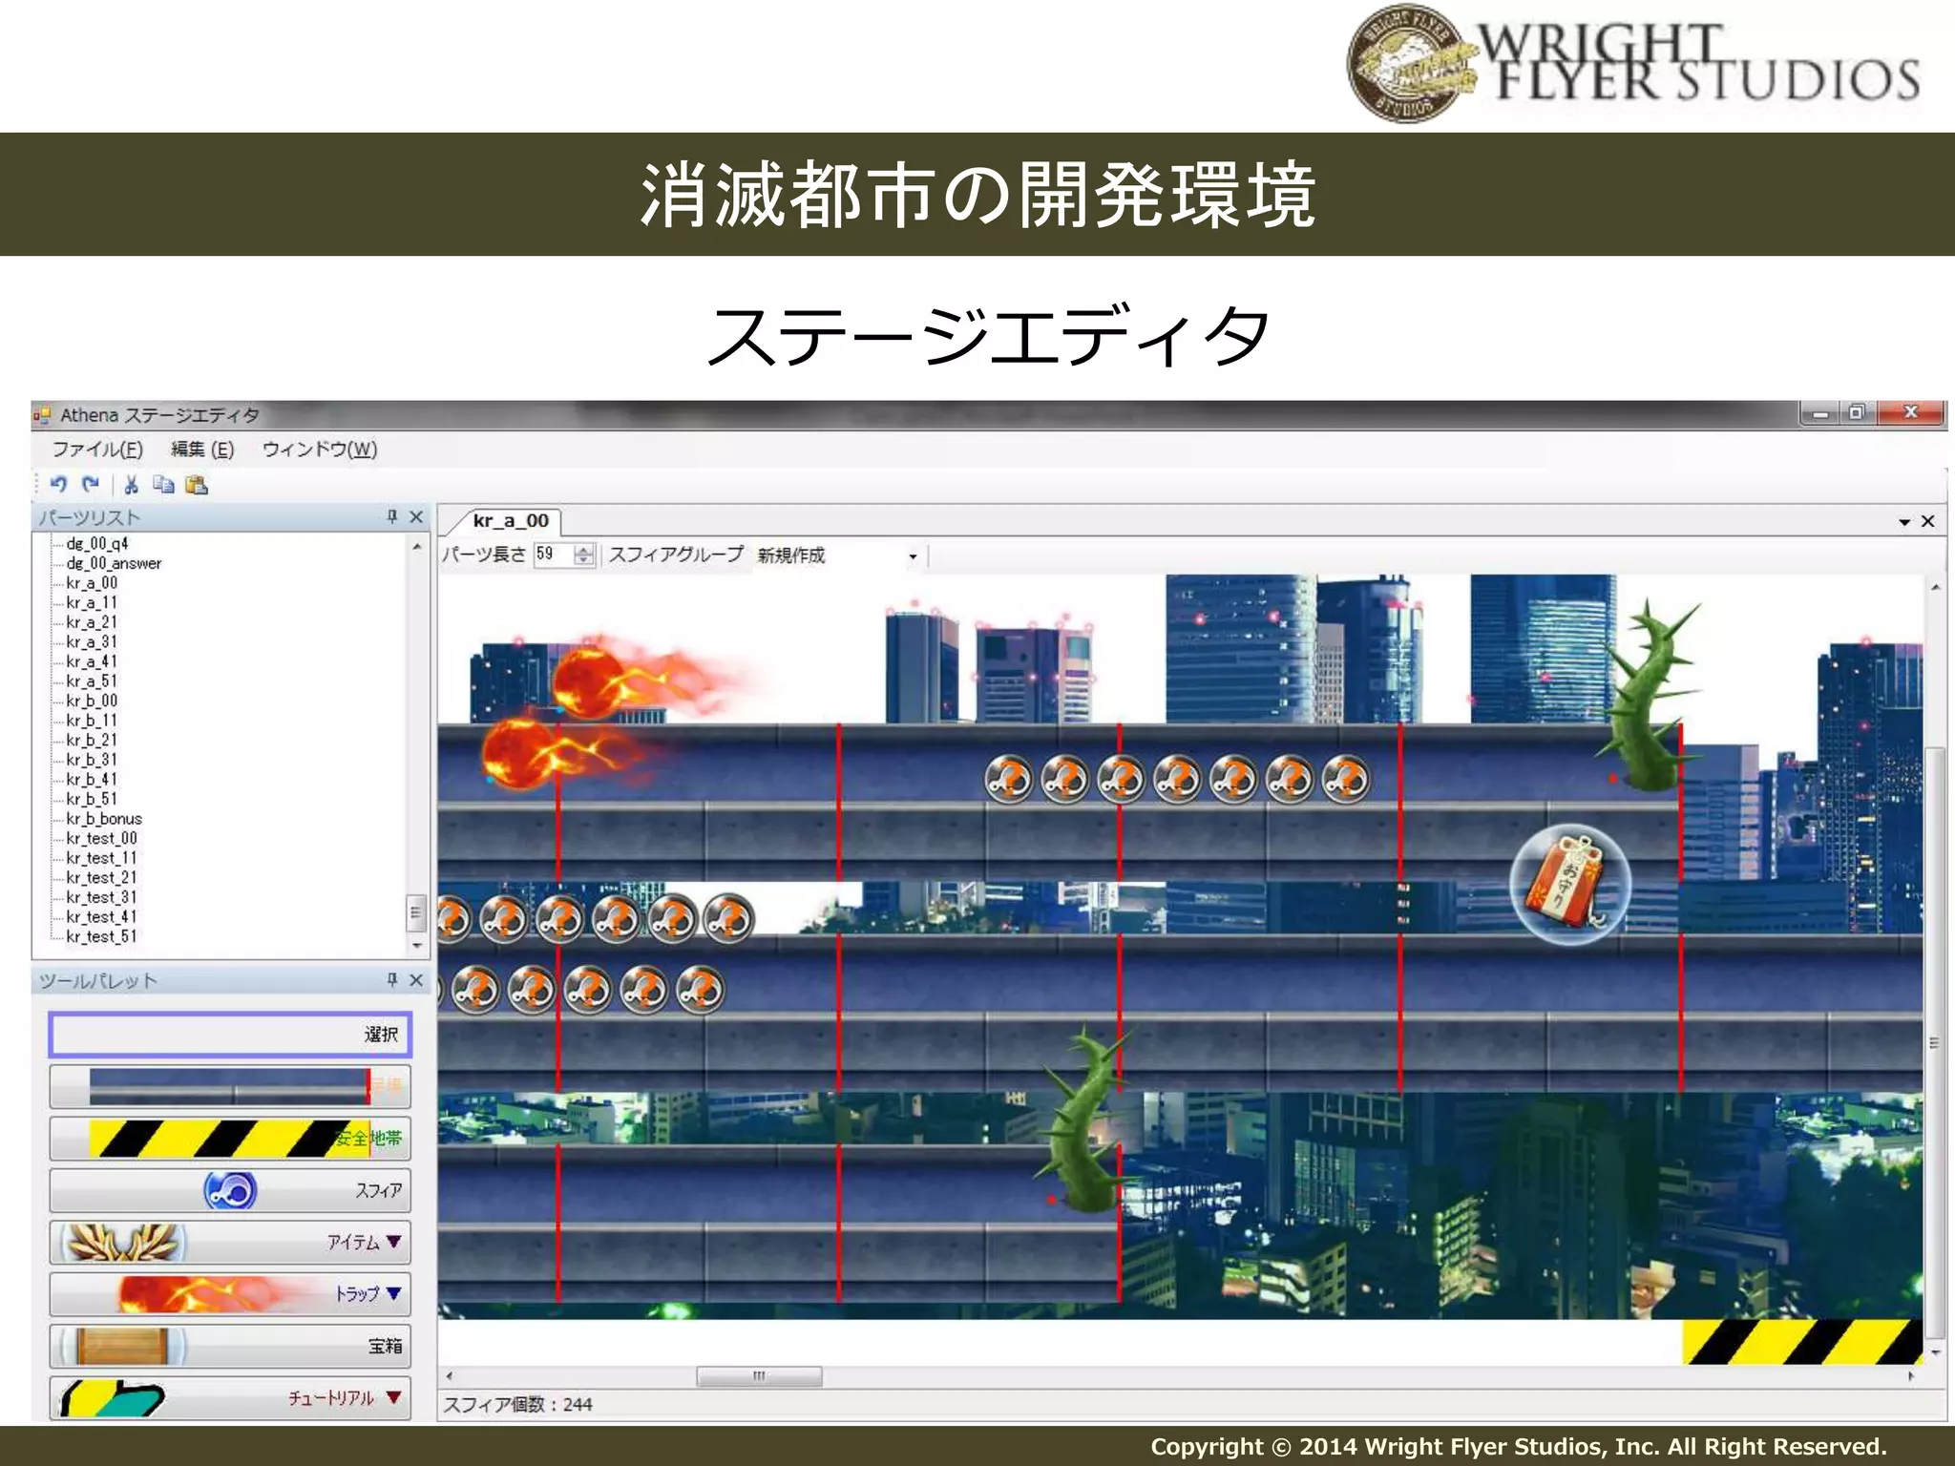Viewport: 1955px width, 1466px height.
Task: Select kr_b_31 in parts list
Action: click(x=92, y=760)
